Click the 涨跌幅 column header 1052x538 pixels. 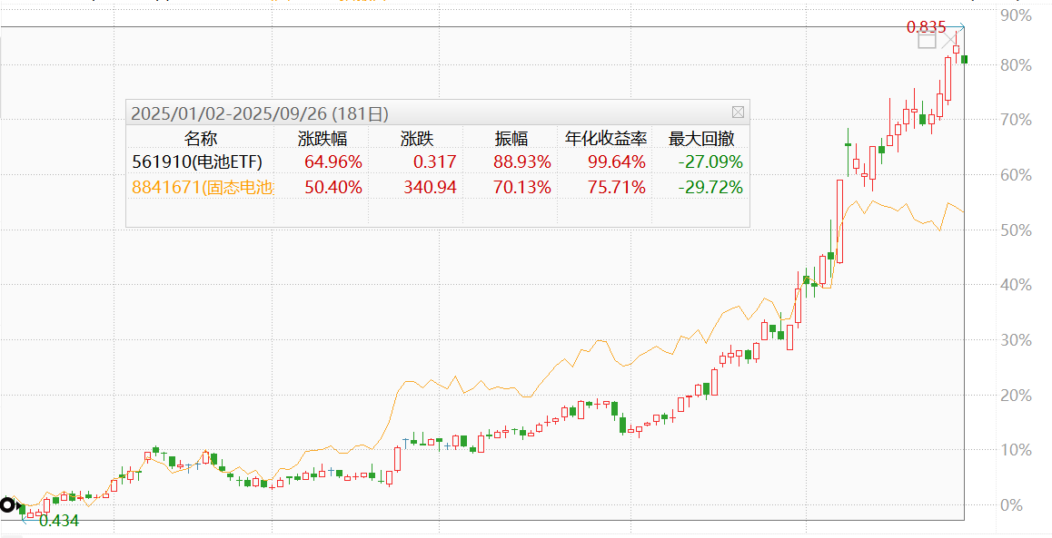tap(323, 139)
